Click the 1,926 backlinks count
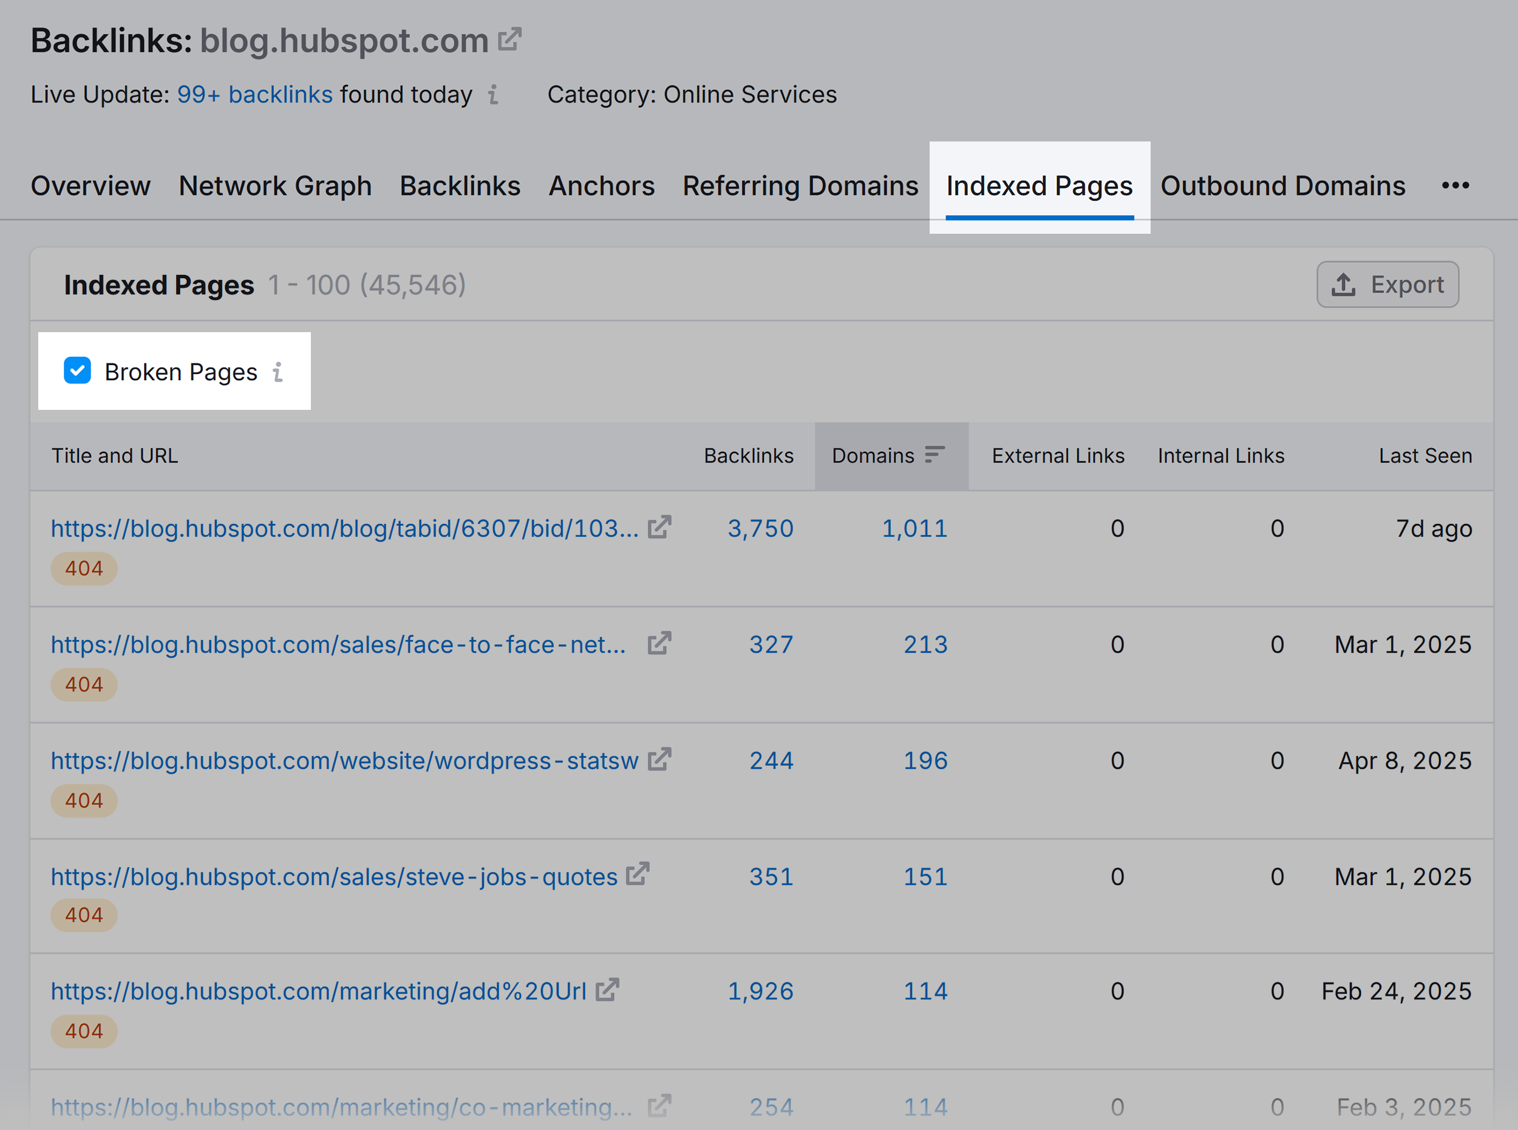This screenshot has height=1130, width=1518. click(760, 991)
